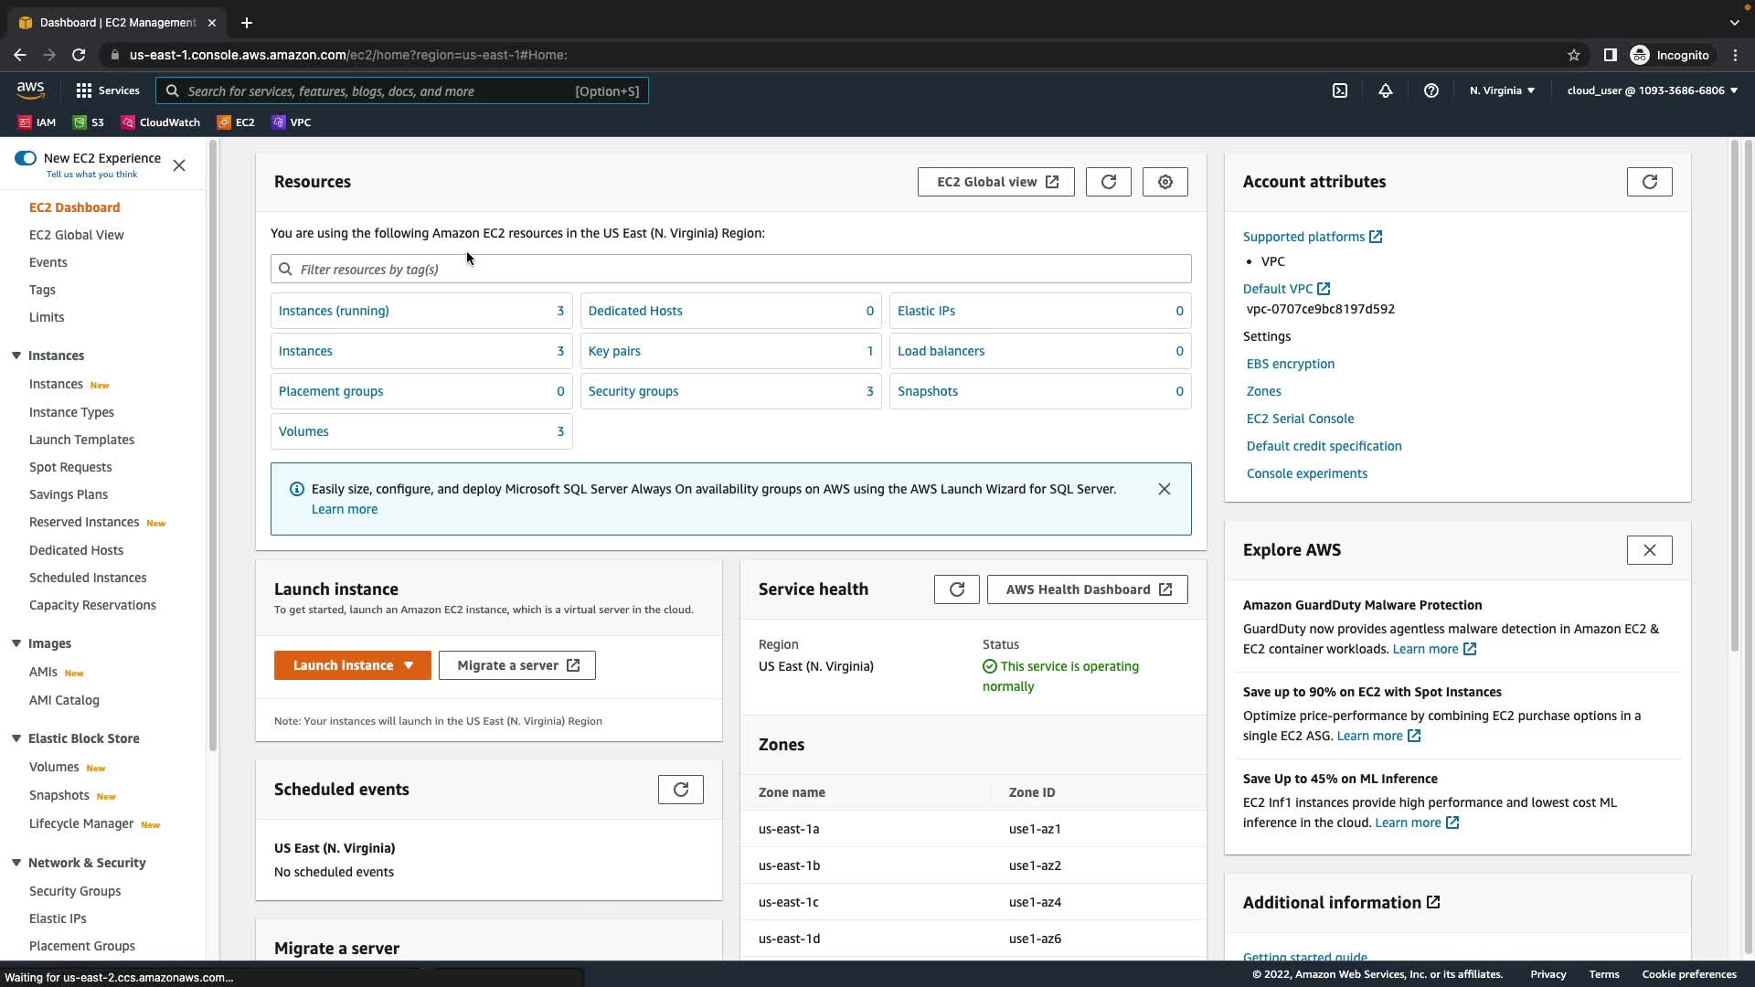Collapse the Elastic Block Store section

[16, 738]
